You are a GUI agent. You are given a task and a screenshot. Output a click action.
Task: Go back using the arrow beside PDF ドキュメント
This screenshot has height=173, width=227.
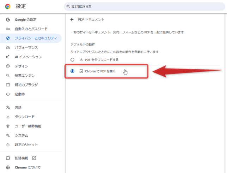72,20
